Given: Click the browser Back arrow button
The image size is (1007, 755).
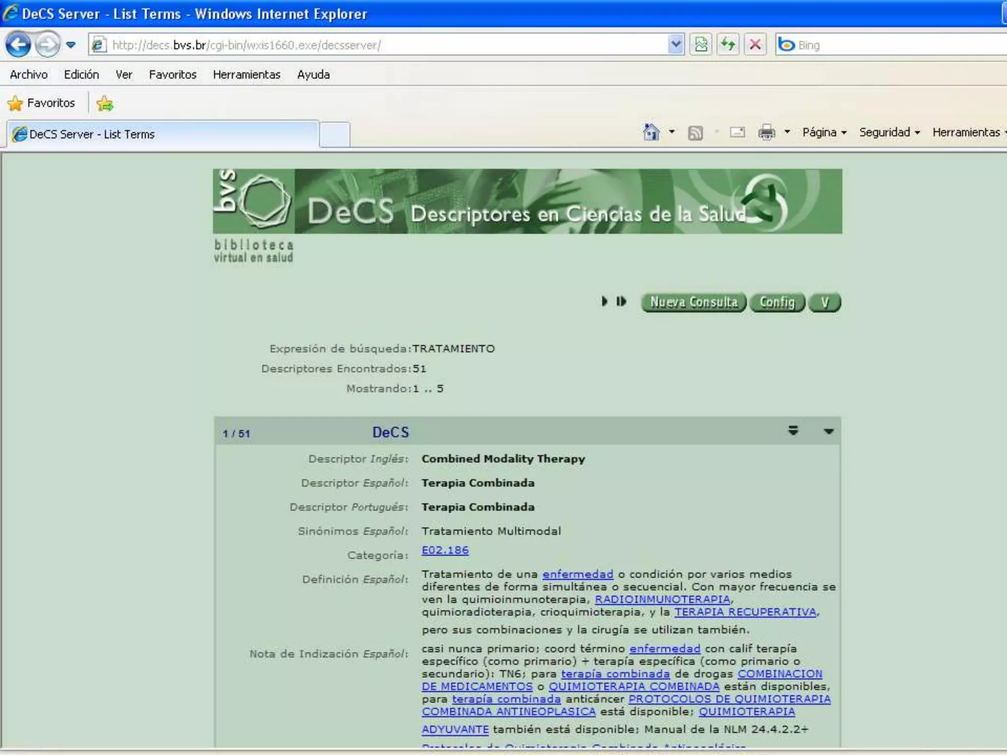Looking at the screenshot, I should (x=18, y=45).
